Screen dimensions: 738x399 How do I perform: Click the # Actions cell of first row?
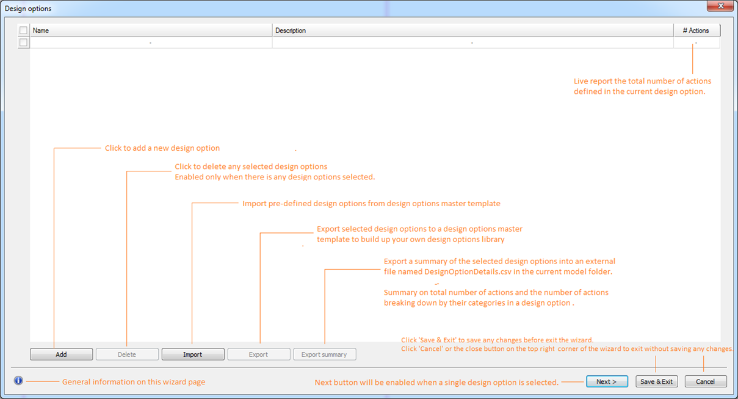(x=696, y=43)
